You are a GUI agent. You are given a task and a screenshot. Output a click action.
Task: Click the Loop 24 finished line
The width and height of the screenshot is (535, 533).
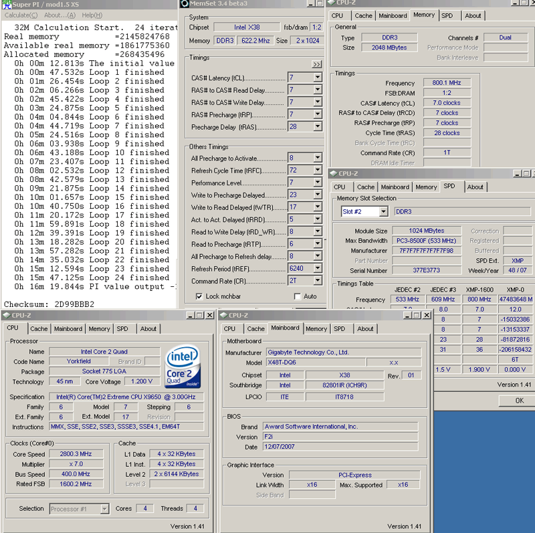tap(92, 278)
